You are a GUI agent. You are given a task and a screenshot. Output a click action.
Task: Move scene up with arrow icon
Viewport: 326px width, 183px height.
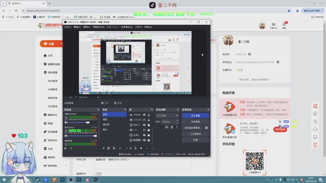120,148
